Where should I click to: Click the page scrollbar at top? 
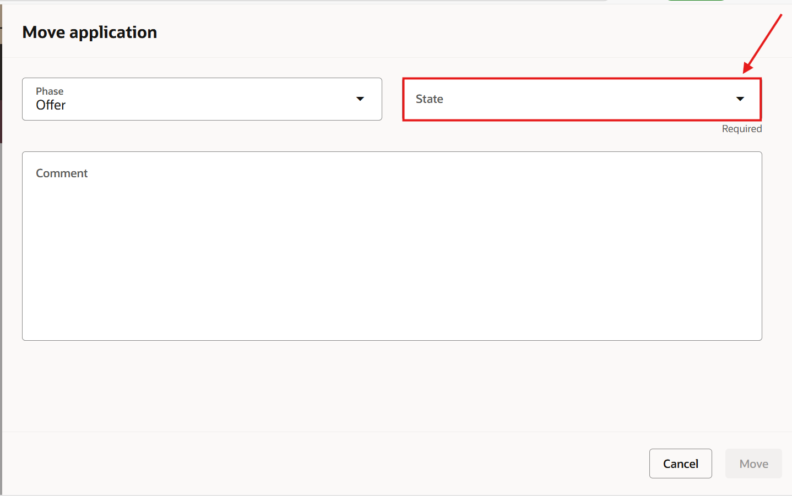(x=303, y=2)
